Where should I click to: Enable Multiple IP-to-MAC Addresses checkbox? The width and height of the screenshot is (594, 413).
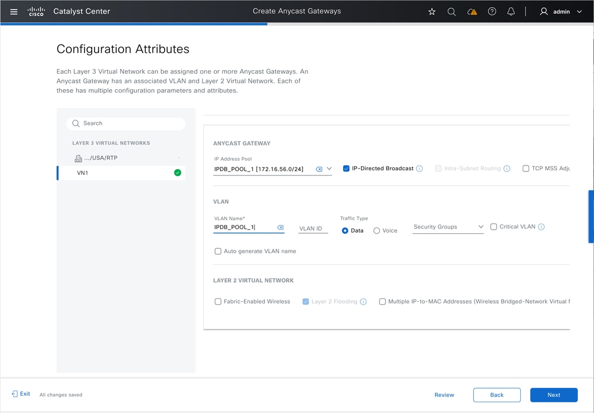[382, 302]
